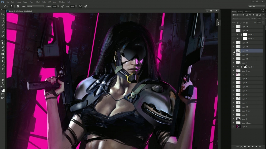The height and width of the screenshot is (149, 266).
Task: Select the Horizontal Type tool
Action: point(3,69)
